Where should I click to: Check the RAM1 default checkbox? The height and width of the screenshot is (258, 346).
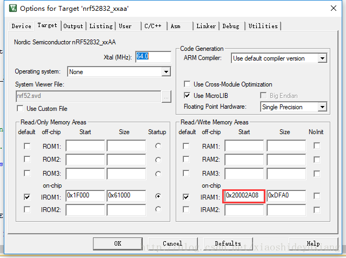tap(186, 146)
